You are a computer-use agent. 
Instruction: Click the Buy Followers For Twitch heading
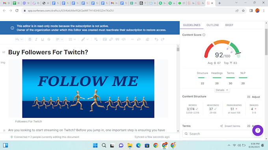click(48, 52)
